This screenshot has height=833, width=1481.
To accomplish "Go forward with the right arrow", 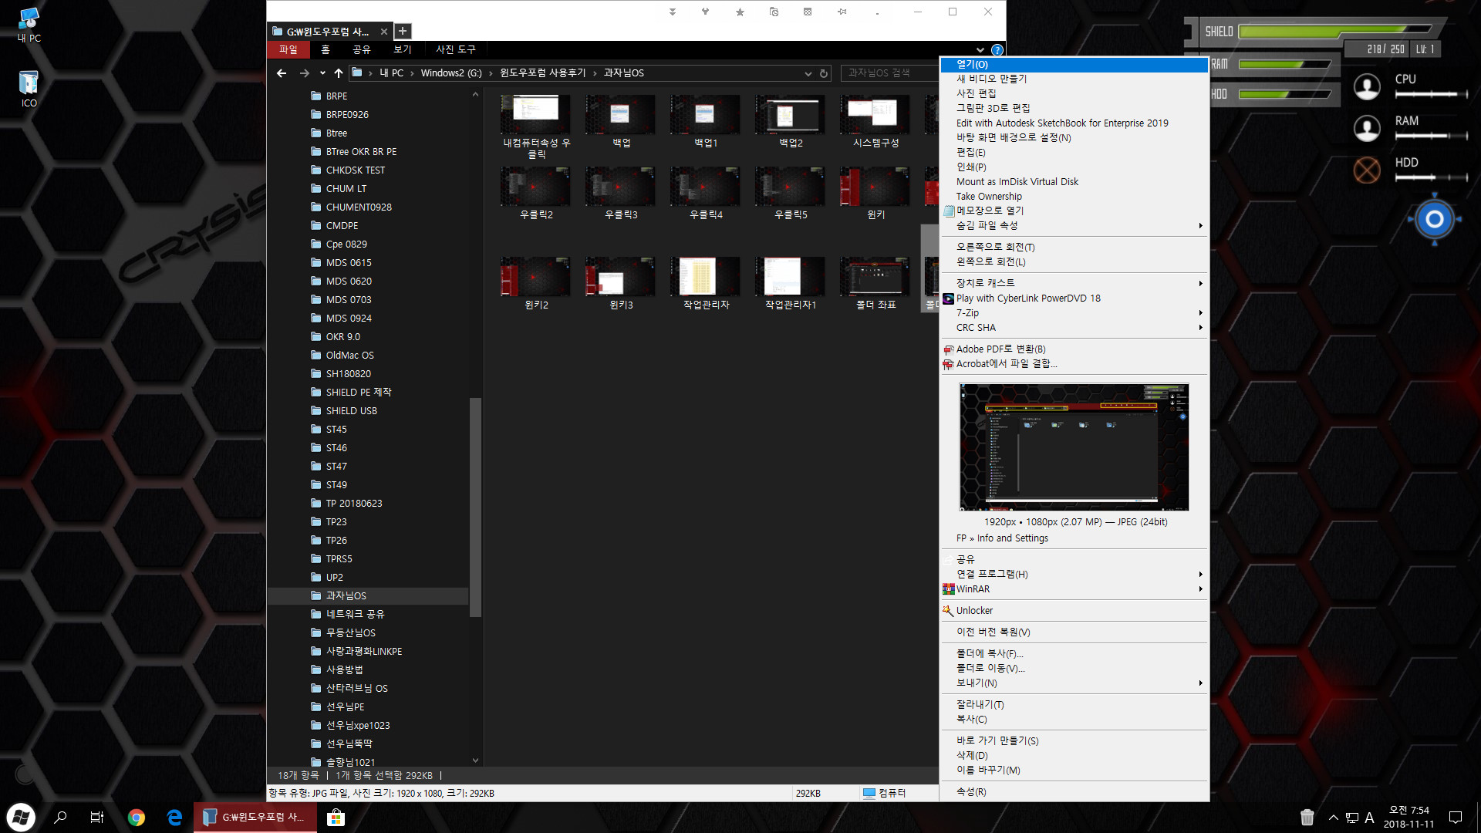I will click(x=304, y=73).
